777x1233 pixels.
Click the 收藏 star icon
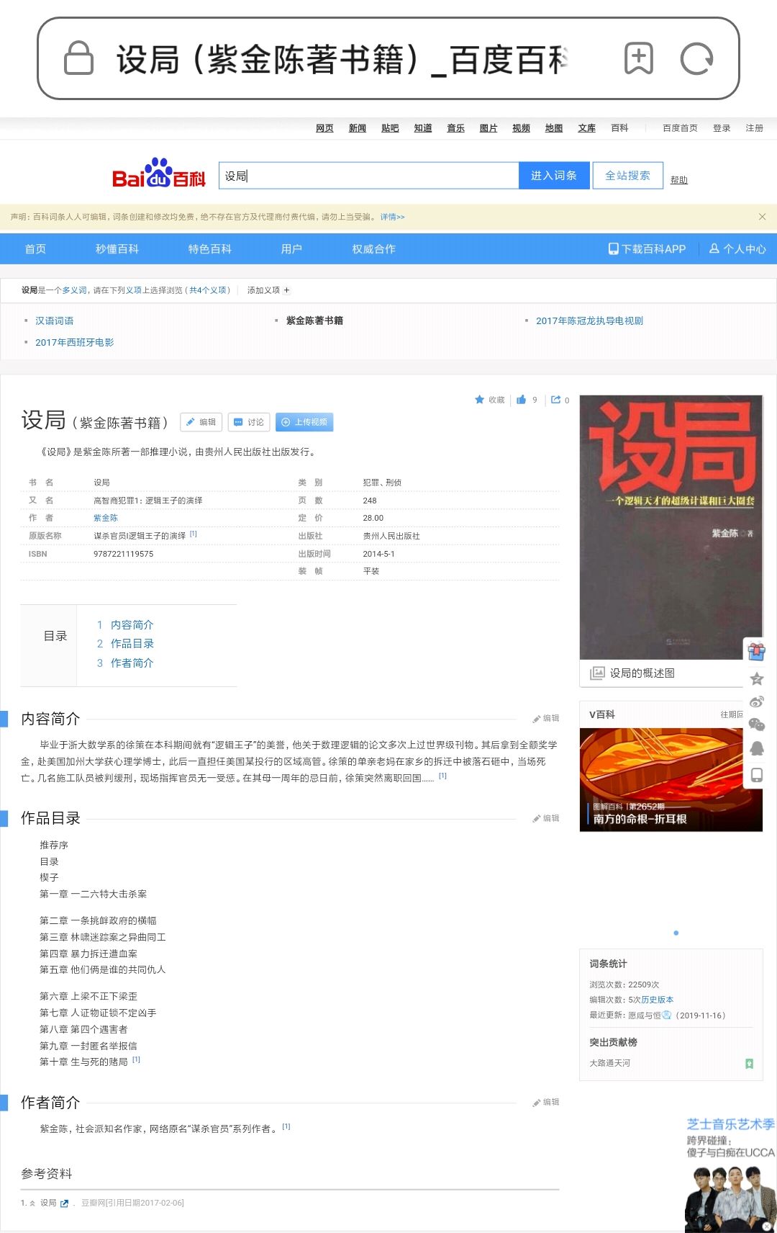tap(480, 400)
